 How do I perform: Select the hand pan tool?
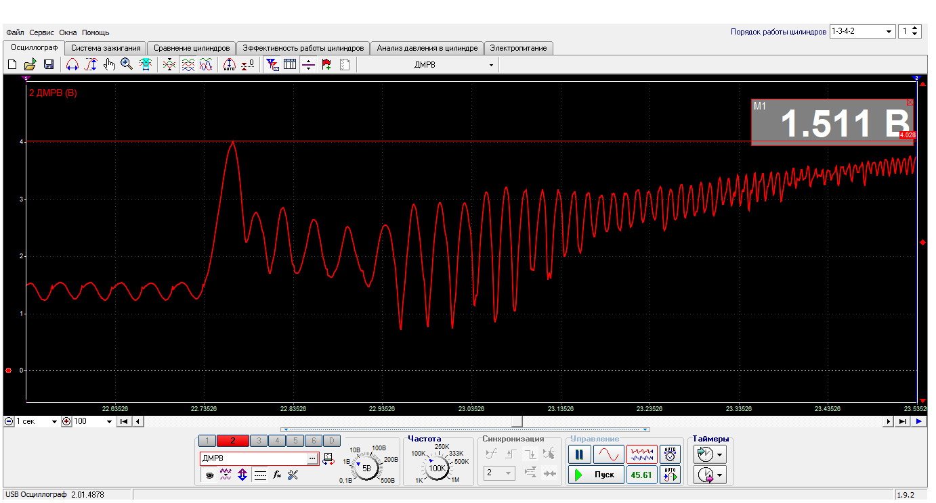(x=109, y=65)
